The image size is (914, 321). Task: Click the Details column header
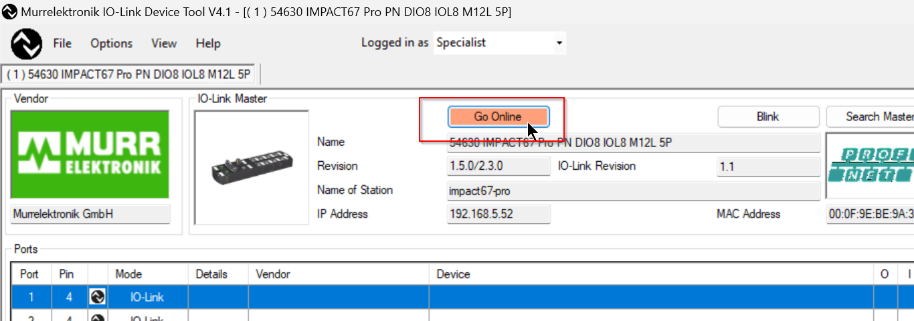(x=218, y=274)
